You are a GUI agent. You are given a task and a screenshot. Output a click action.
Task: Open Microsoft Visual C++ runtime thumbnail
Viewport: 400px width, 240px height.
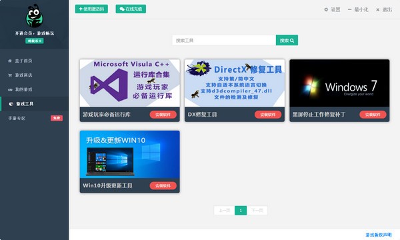click(x=129, y=83)
